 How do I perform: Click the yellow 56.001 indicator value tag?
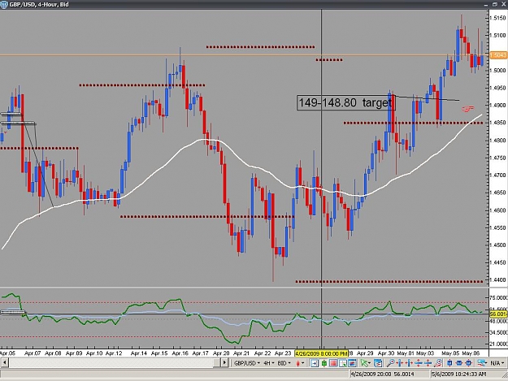pos(498,314)
